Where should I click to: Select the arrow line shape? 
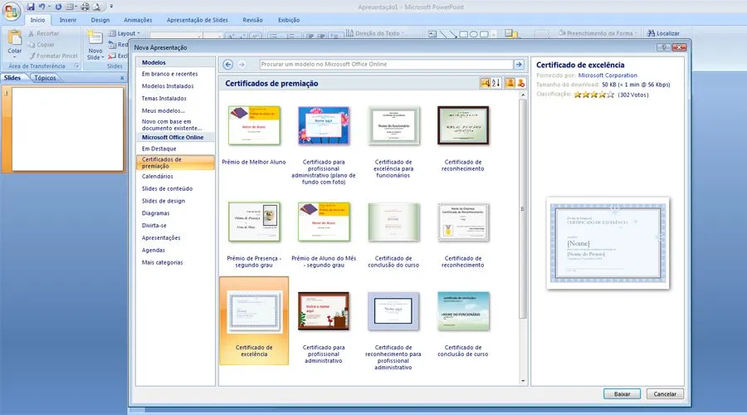coord(453,34)
